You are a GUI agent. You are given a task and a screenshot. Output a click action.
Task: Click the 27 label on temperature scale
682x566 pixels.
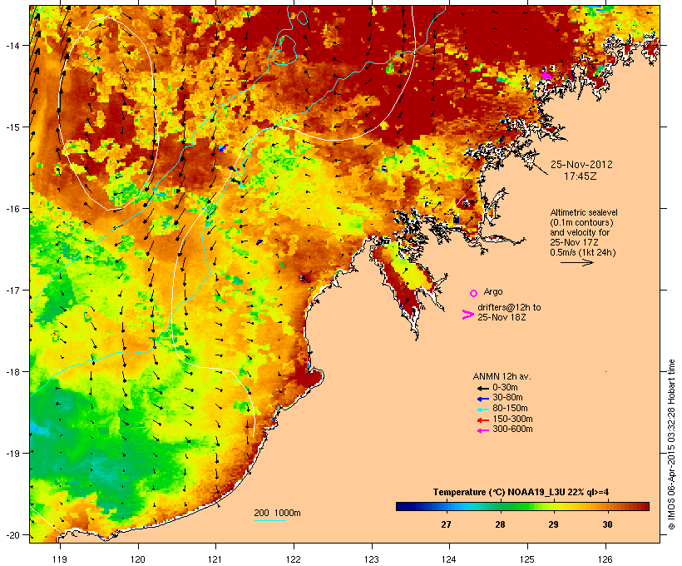tap(446, 524)
